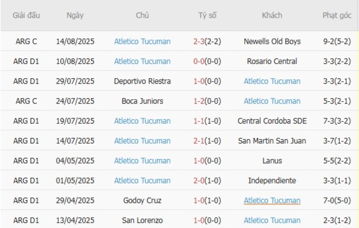Select Boca Juniors in the home column
This screenshot has height=228, width=359.
pyautogui.click(x=142, y=101)
